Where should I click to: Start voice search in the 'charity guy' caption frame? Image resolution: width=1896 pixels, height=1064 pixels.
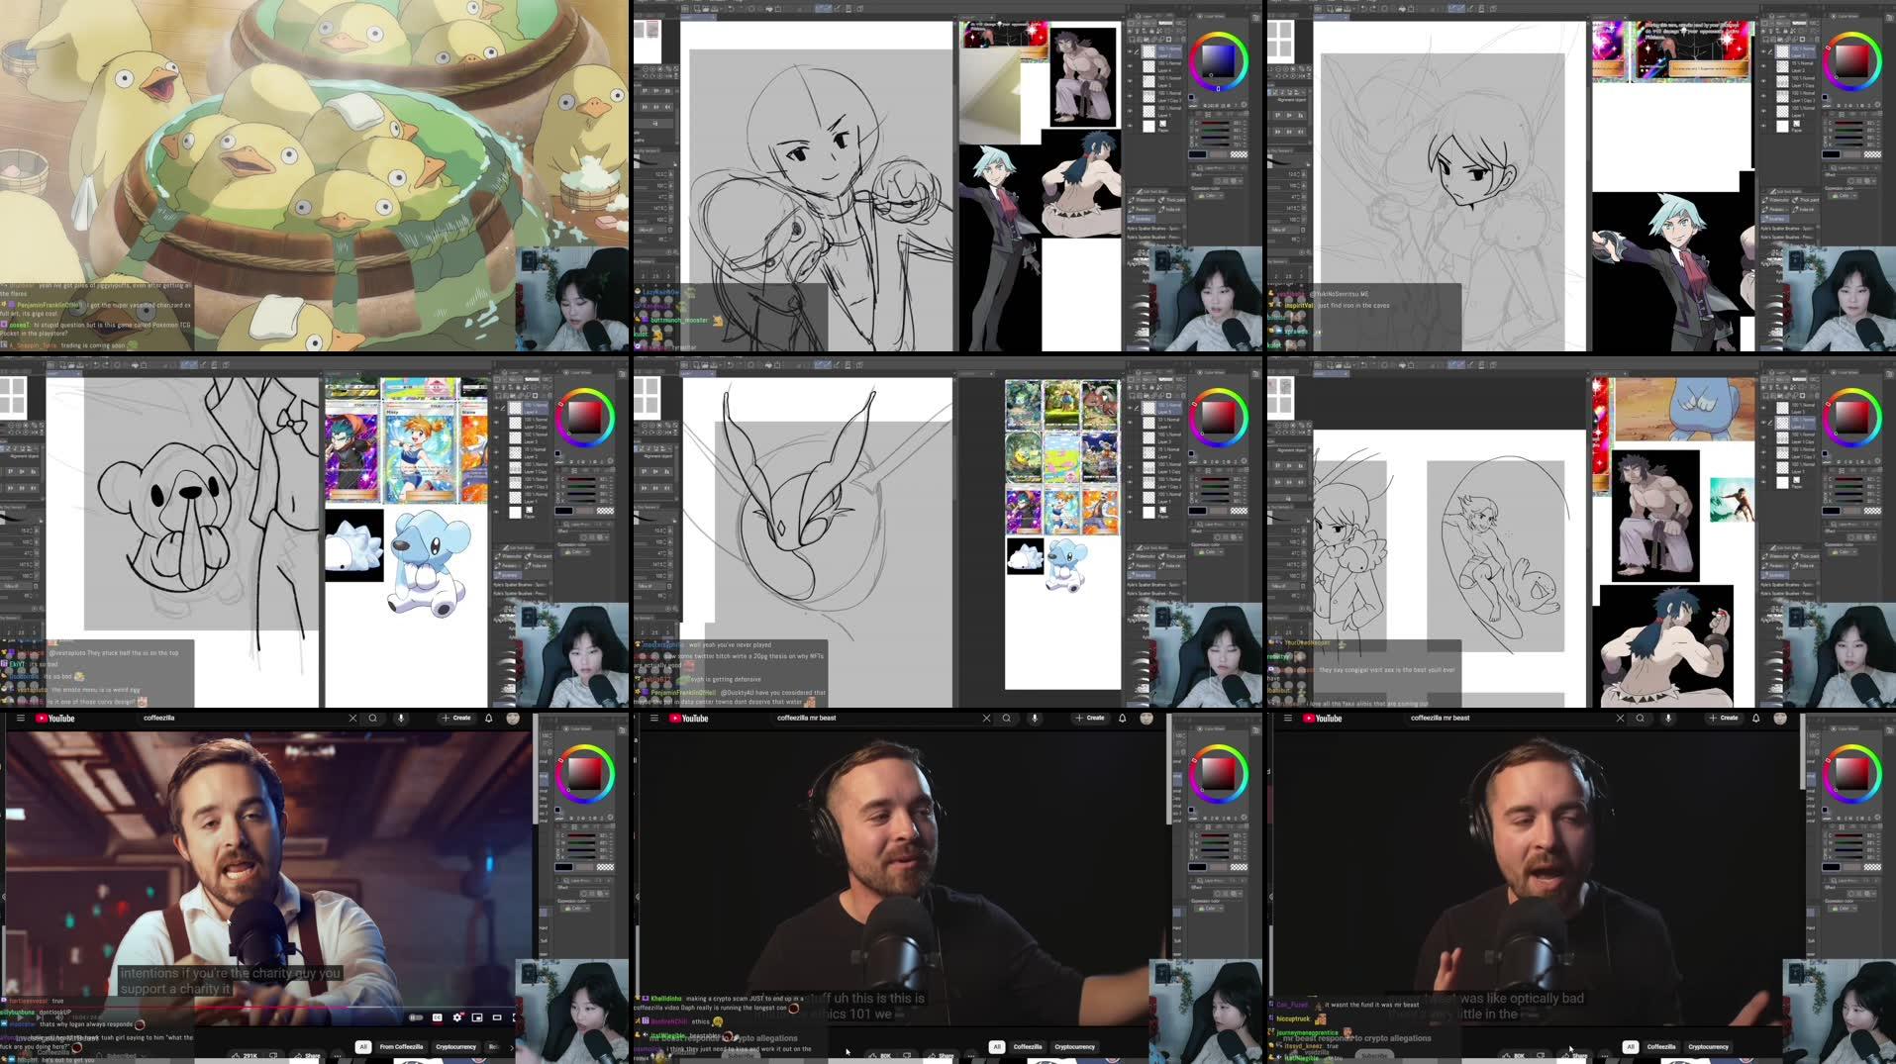pos(401,719)
